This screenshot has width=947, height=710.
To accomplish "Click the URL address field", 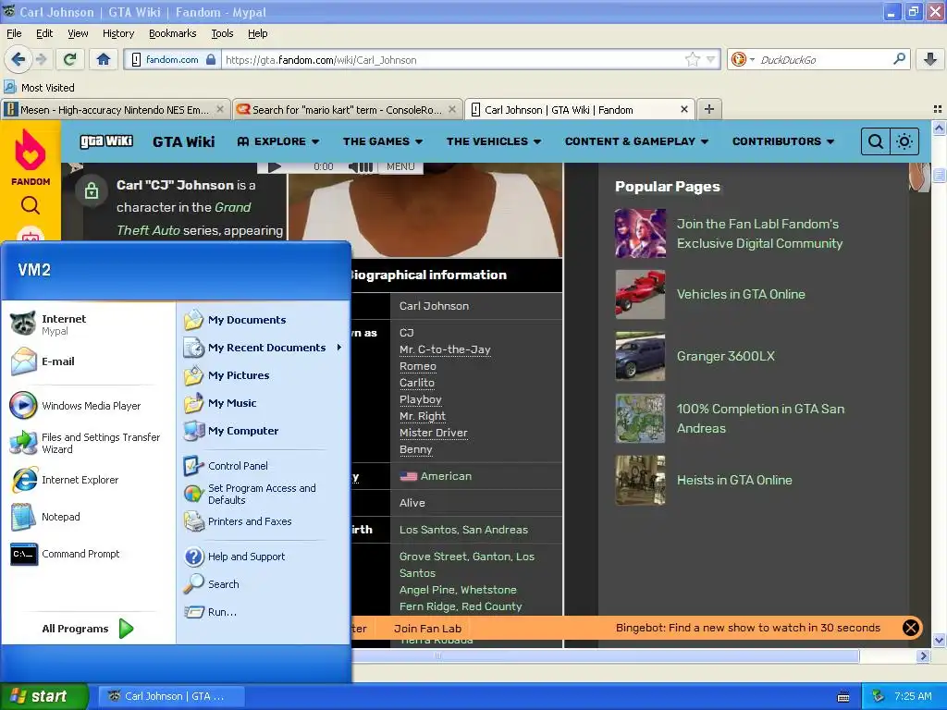I will point(453,59).
